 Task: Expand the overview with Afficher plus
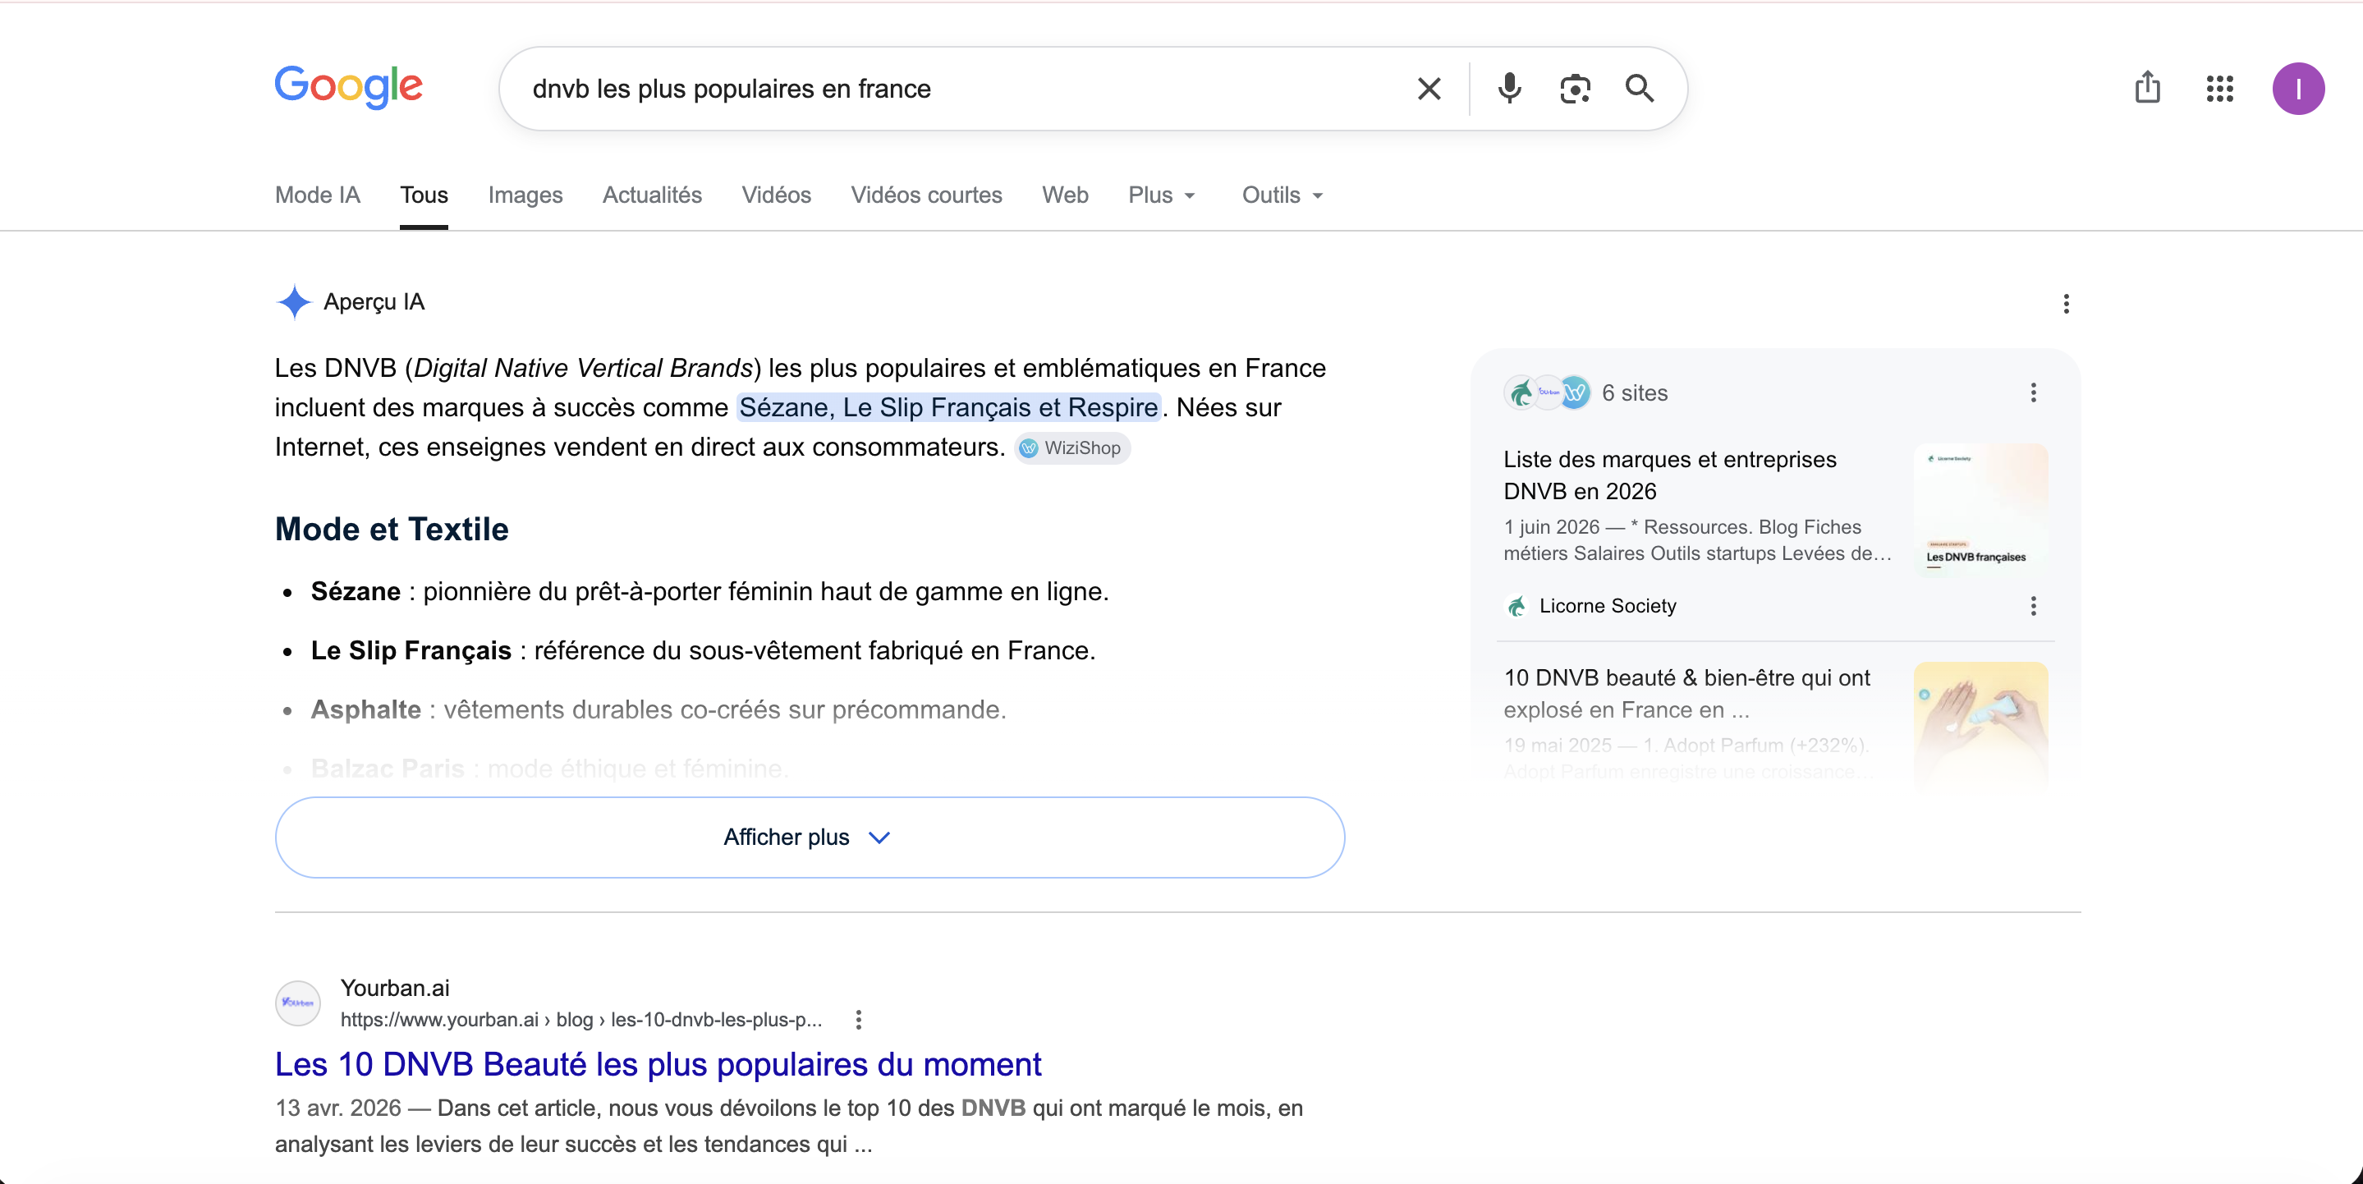coord(809,838)
